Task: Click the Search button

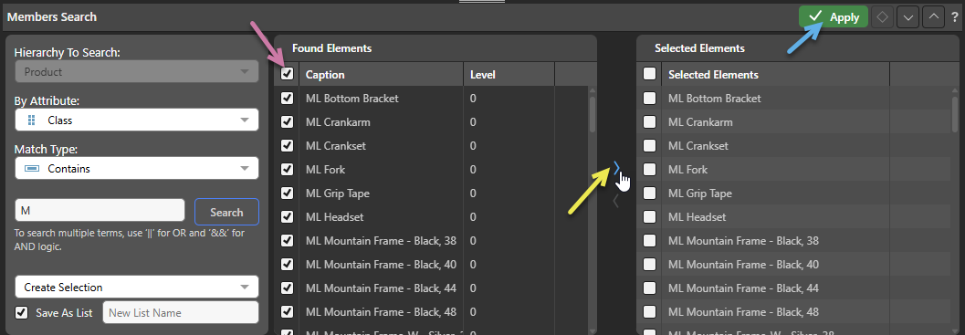Action: [x=226, y=212]
